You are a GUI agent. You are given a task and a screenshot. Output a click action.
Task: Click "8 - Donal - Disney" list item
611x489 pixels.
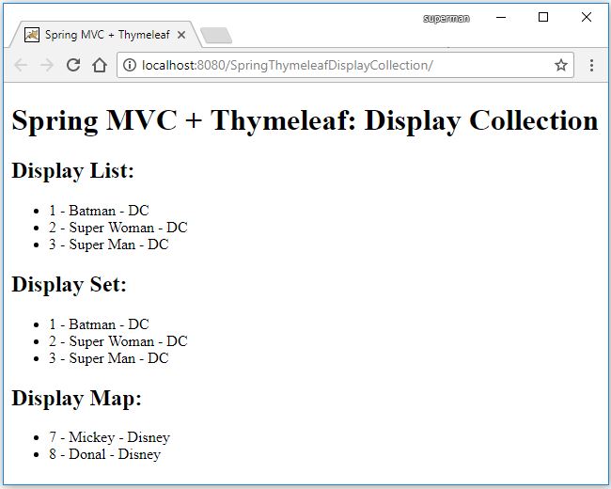pyautogui.click(x=105, y=454)
